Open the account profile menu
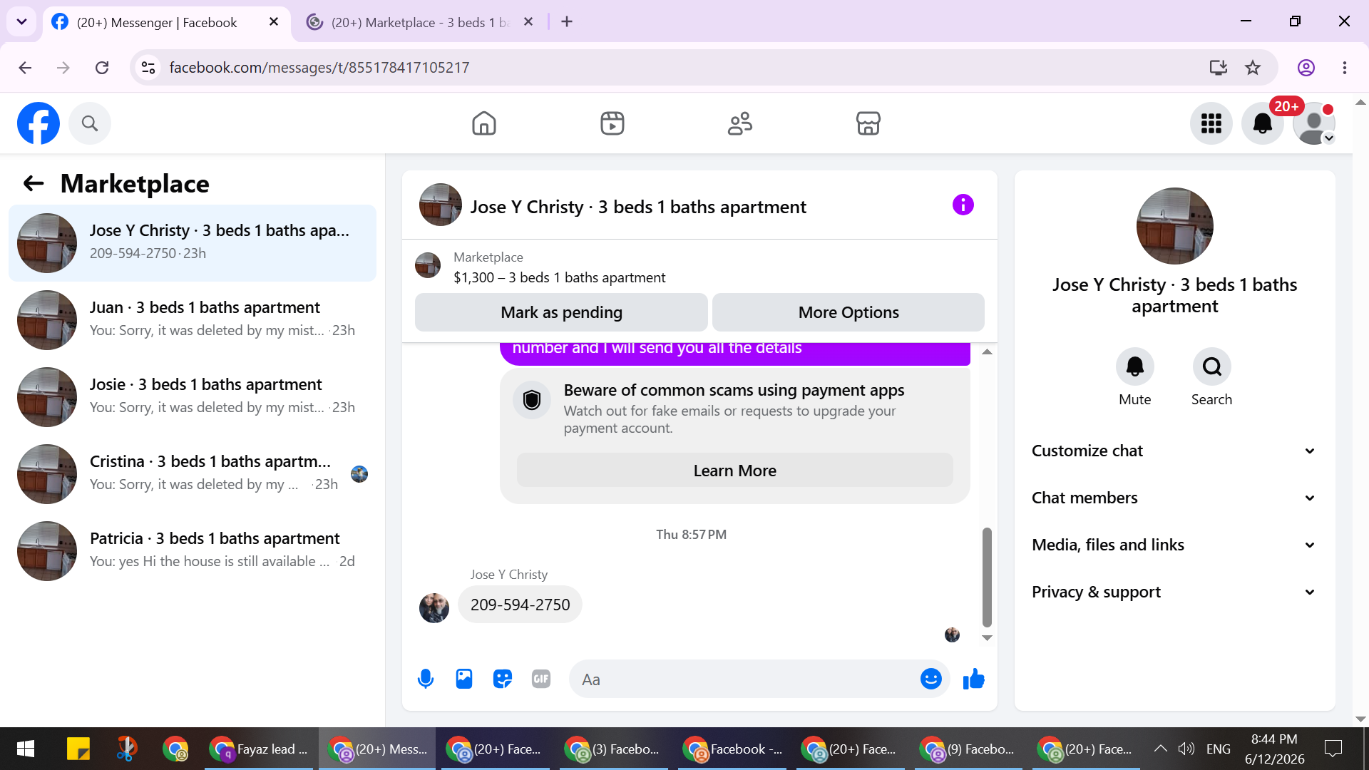 (1314, 123)
